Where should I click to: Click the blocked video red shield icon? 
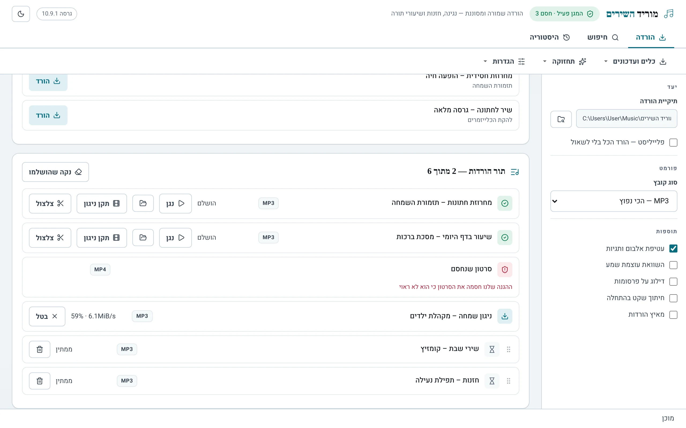(x=505, y=269)
